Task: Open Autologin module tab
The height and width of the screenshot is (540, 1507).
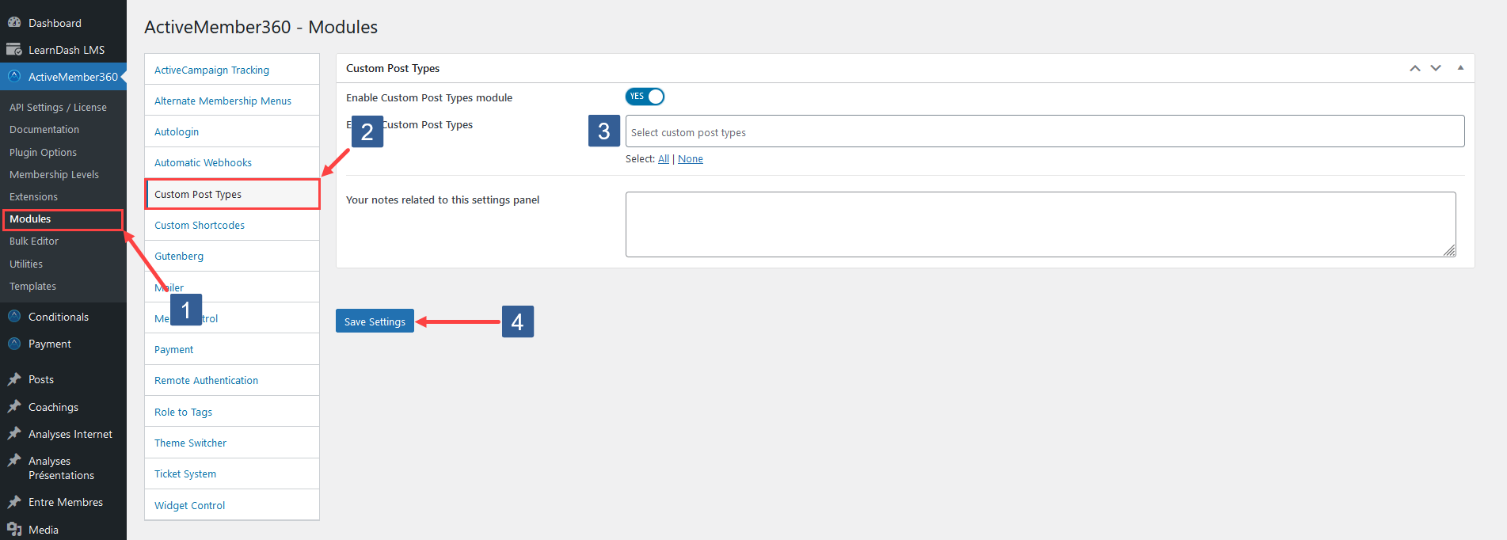Action: click(x=232, y=131)
